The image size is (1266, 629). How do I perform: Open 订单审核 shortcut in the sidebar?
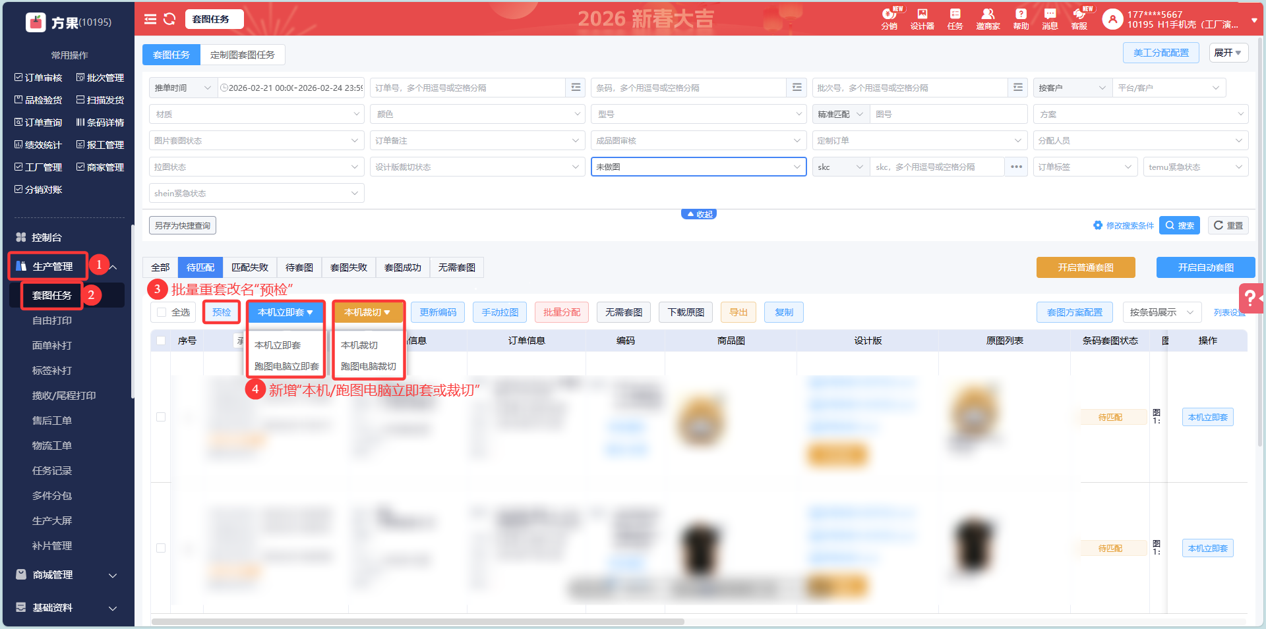pyautogui.click(x=38, y=78)
